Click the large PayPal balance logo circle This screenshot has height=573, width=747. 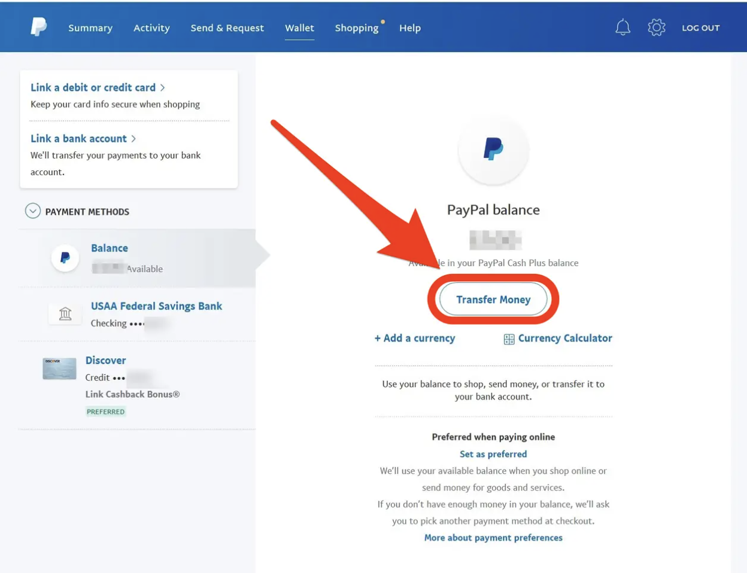[x=493, y=150]
